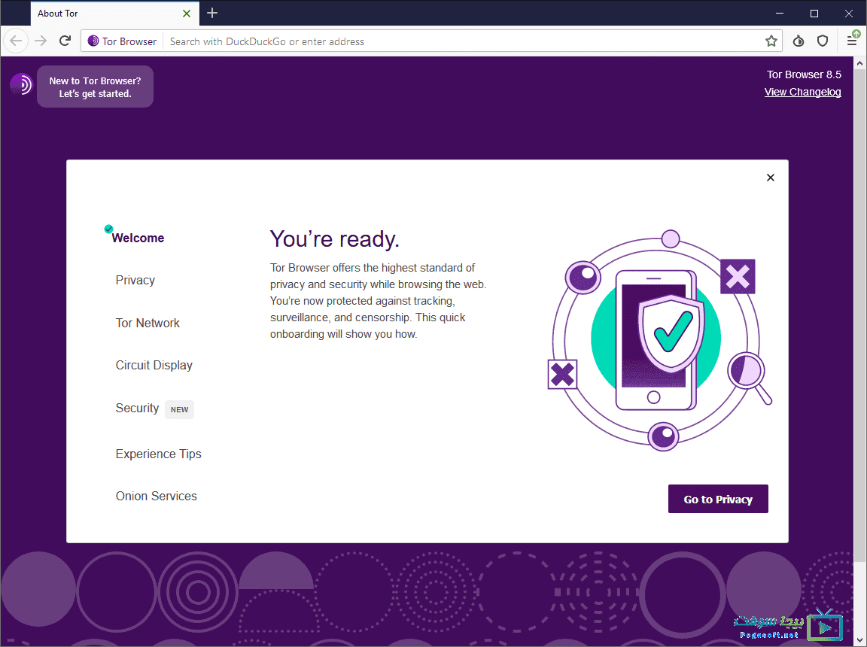Click the Tor Browser 8.5 version text

click(804, 74)
